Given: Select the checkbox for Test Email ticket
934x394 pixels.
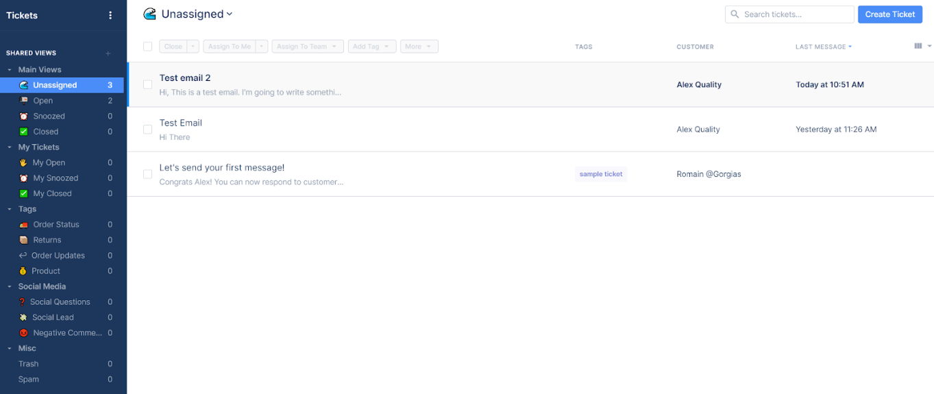Looking at the screenshot, I should click(147, 130).
